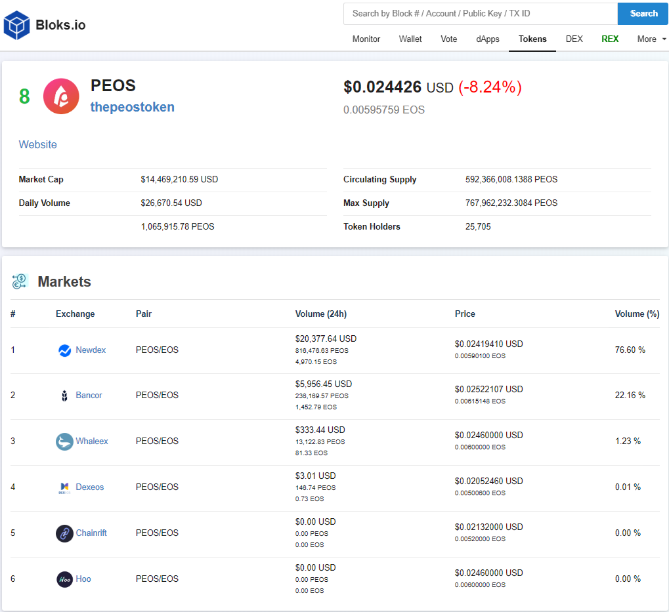
Task: Visit the PEOS Website link
Action: tap(37, 144)
